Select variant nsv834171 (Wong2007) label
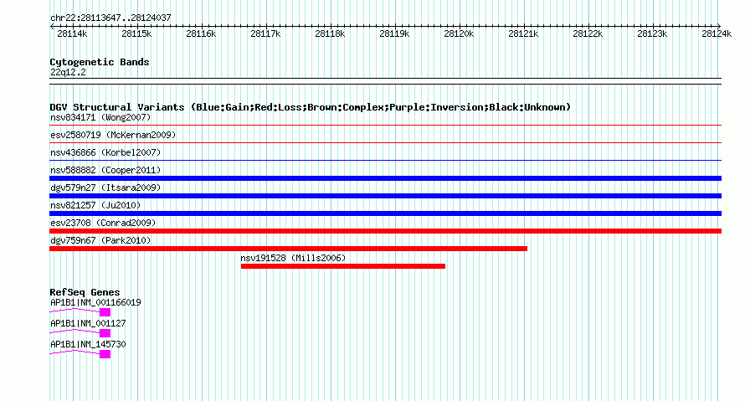745x401 pixels. pyautogui.click(x=100, y=117)
